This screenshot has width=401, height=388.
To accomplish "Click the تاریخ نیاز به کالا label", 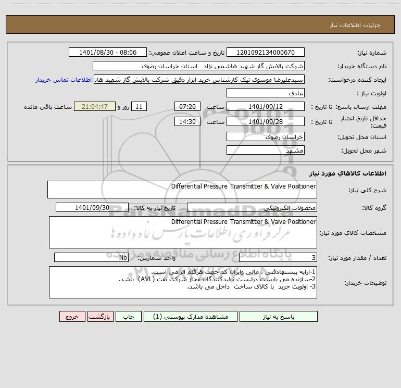I will tap(155, 208).
